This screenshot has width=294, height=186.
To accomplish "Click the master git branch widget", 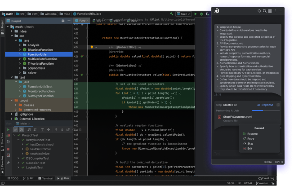I will [262, 183].
